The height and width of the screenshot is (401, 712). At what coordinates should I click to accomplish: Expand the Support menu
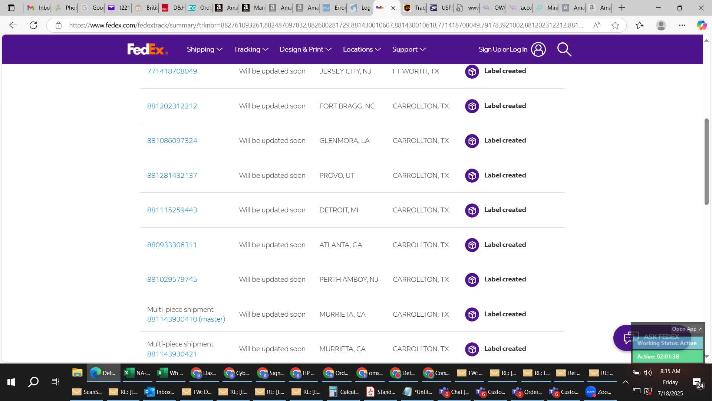409,49
